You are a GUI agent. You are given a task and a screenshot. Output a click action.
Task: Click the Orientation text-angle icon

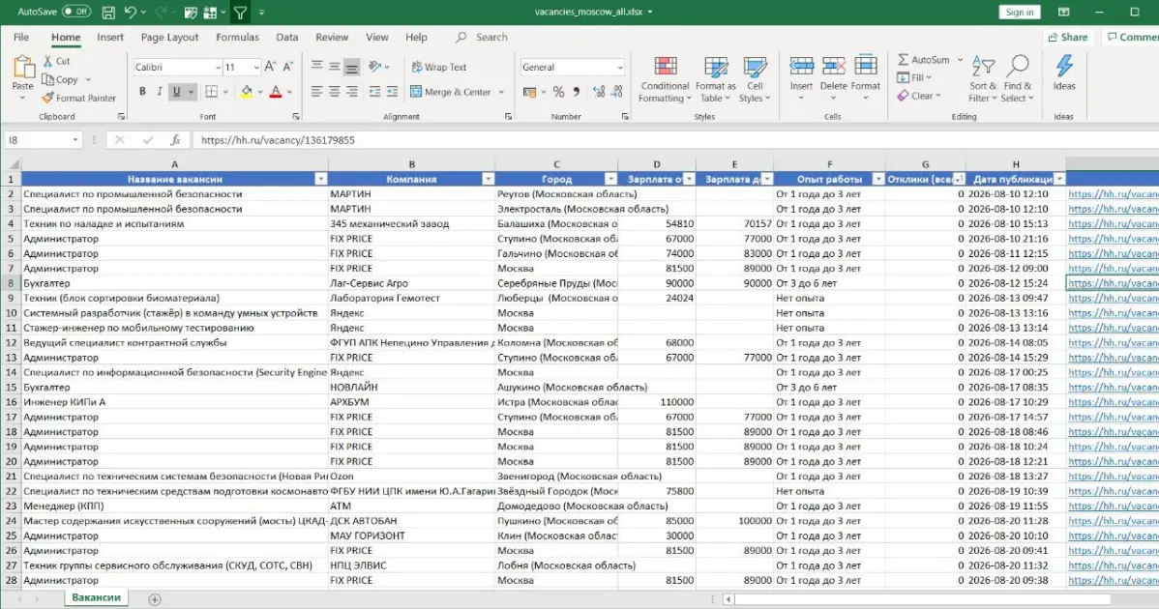tap(374, 67)
